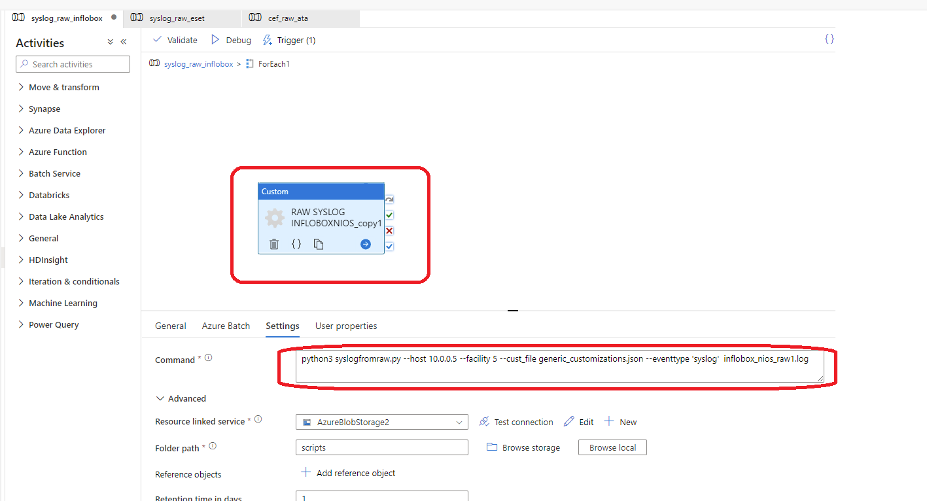Click Browse storage
The width and height of the screenshot is (927, 501).
523,447
